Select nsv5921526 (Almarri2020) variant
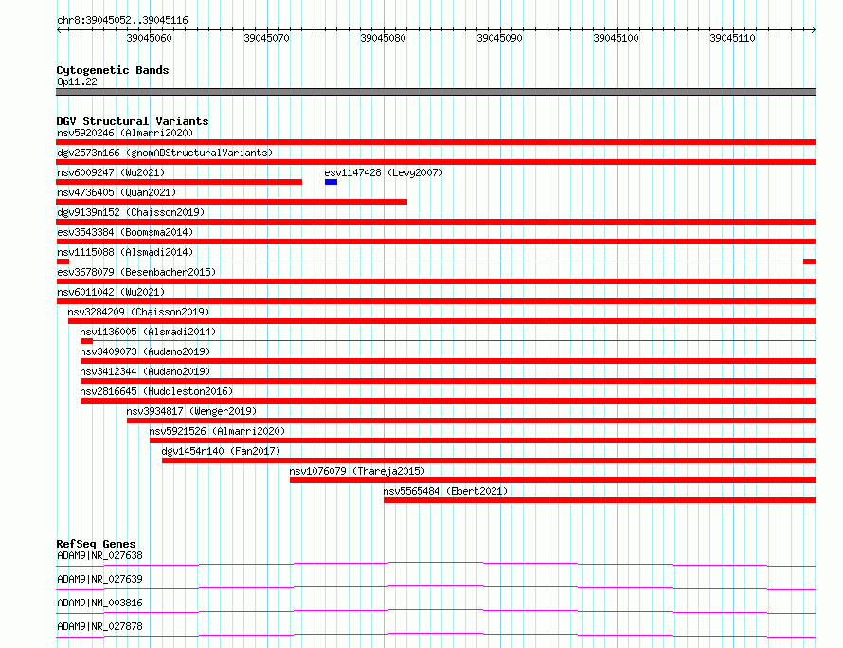The height and width of the screenshot is (648, 843). click(x=217, y=431)
